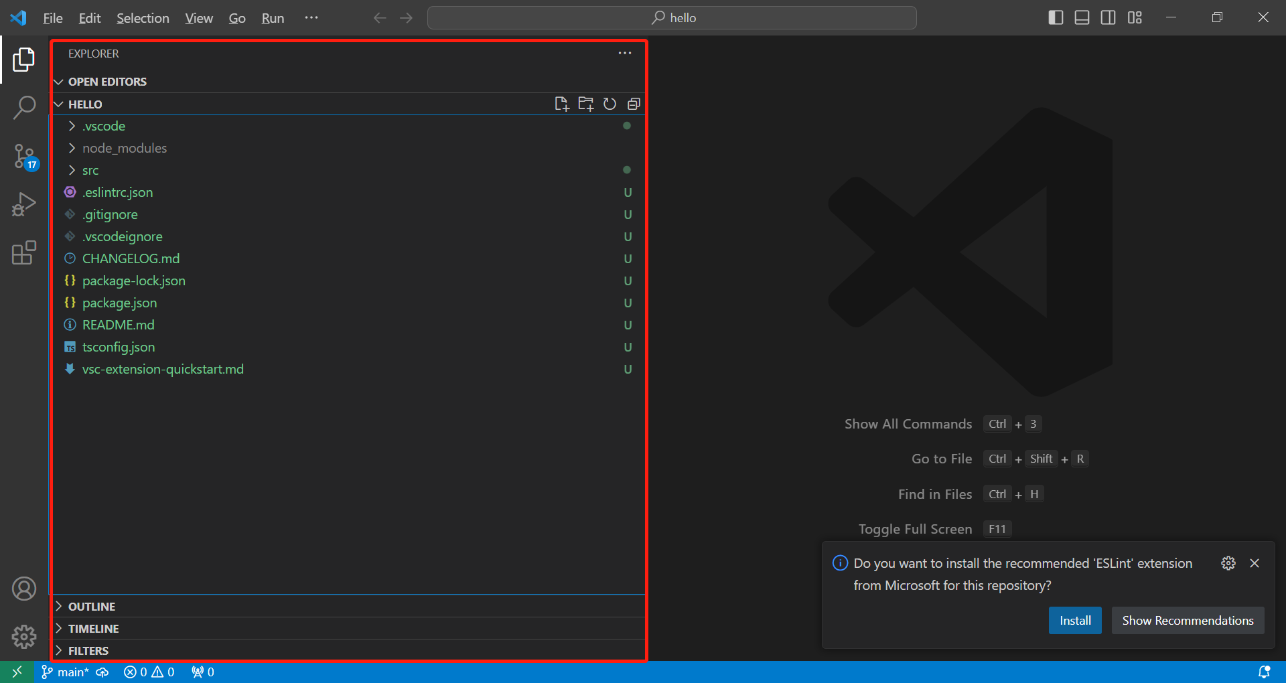The image size is (1286, 683).
Task: Open the .eslintrc.json file
Action: (x=348, y=192)
